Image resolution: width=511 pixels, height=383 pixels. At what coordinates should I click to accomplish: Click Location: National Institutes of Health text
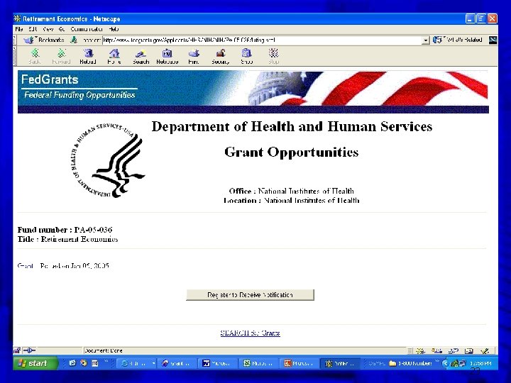pos(292,200)
